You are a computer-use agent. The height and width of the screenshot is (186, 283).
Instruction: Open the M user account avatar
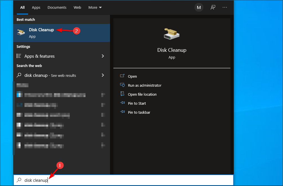coord(199,7)
